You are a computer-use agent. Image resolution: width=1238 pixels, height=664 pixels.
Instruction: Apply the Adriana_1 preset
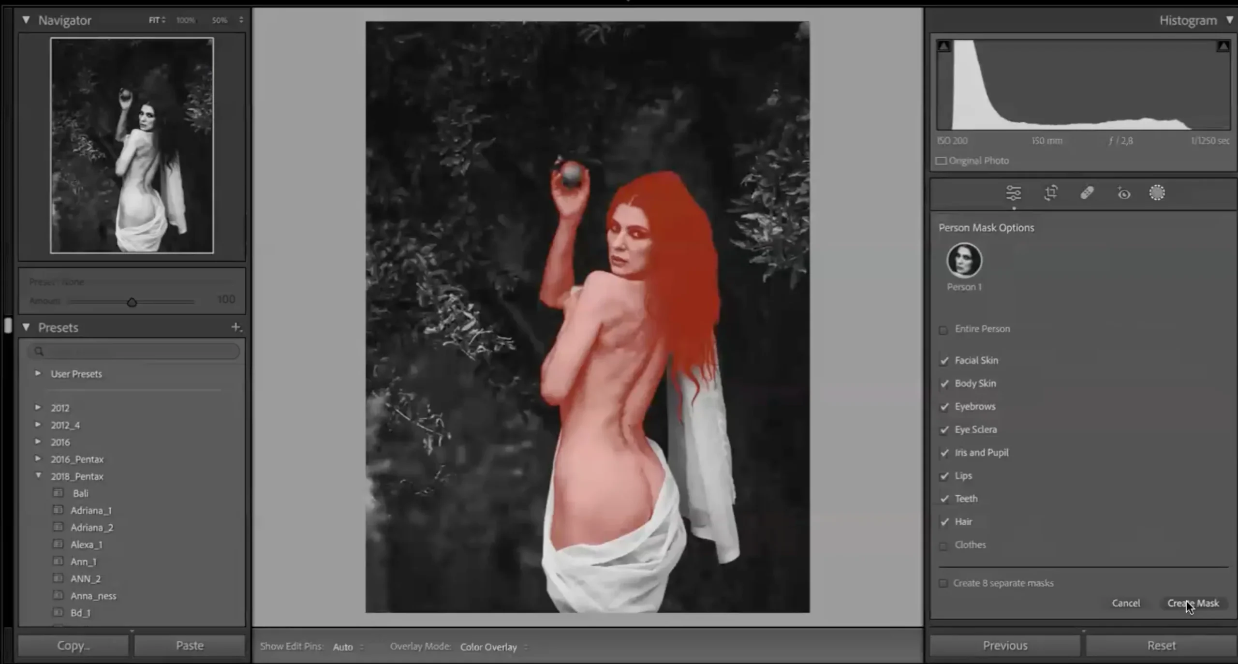[x=91, y=510]
